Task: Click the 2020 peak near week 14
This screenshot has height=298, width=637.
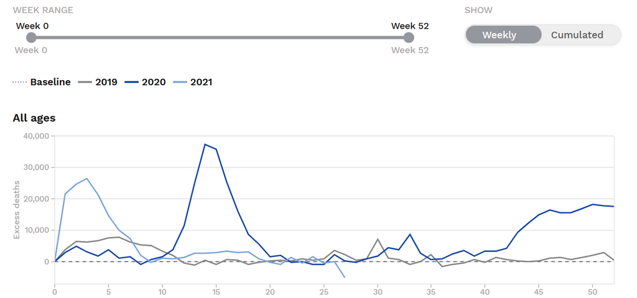Action: pos(205,144)
